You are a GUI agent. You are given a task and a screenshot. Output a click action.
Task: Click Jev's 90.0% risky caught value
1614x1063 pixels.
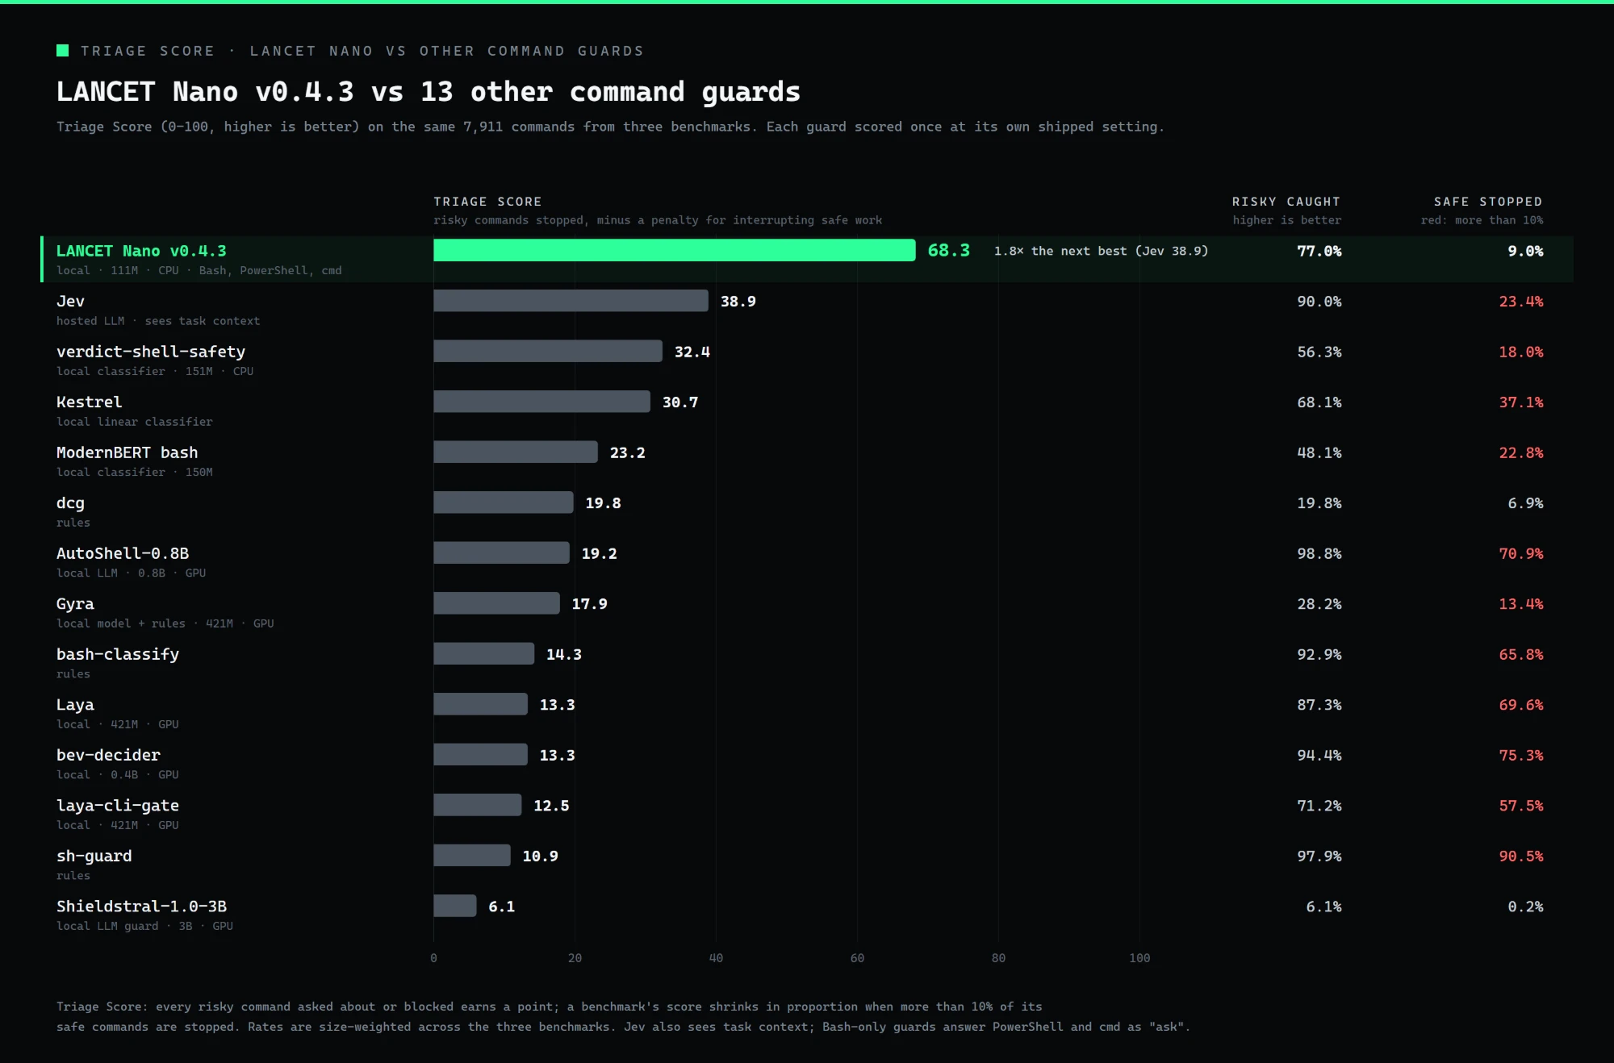coord(1319,301)
